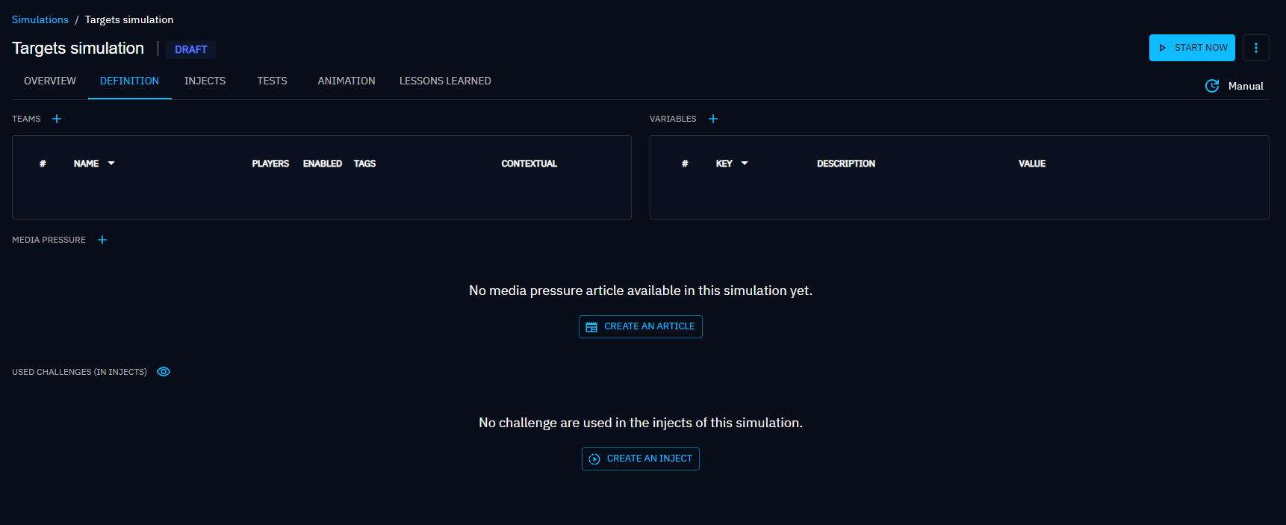The height and width of the screenshot is (525, 1286).
Task: Toggle used challenges visibility eye icon
Action: click(164, 372)
